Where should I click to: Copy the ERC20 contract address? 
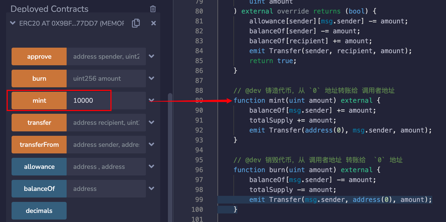click(x=136, y=23)
